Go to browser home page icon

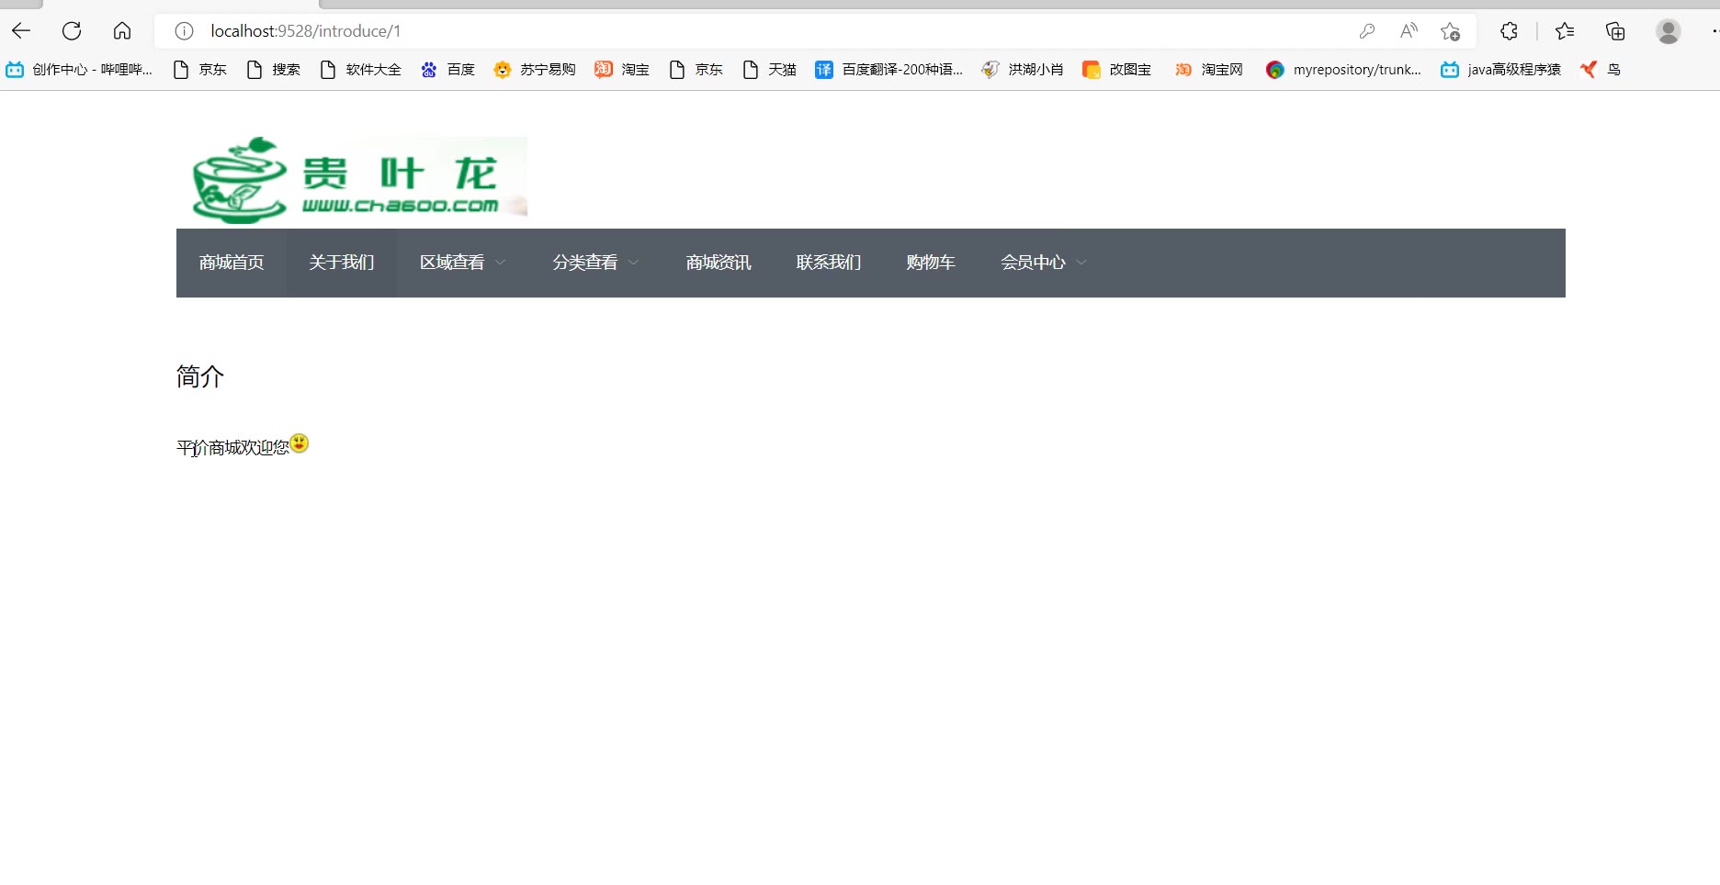[x=122, y=31]
